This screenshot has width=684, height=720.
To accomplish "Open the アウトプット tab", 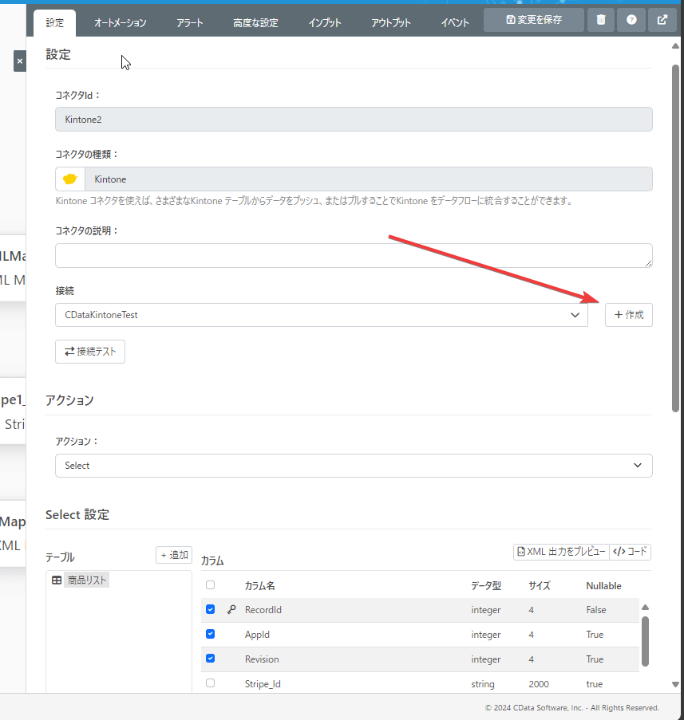I will (x=391, y=22).
